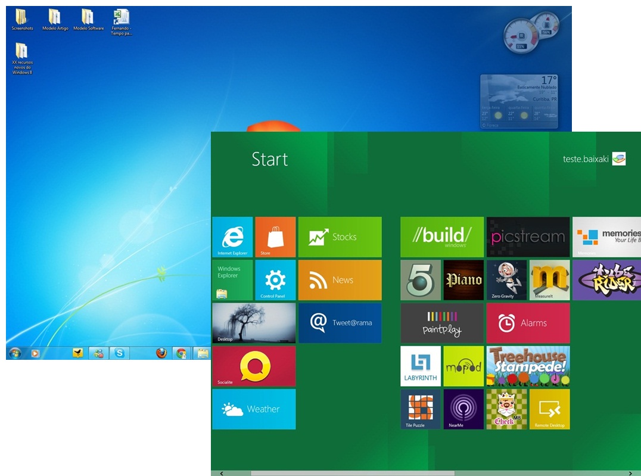Viewport: 641px width, 476px height.
Task: Launch the Labyrinth tile
Action: 421,366
